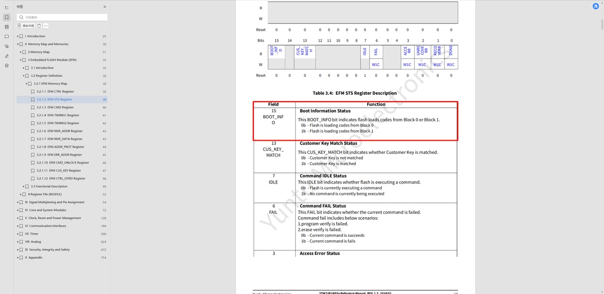Expand III Signal Multiplexing and Pin Assignment
The image size is (604, 294).
pos(18,202)
